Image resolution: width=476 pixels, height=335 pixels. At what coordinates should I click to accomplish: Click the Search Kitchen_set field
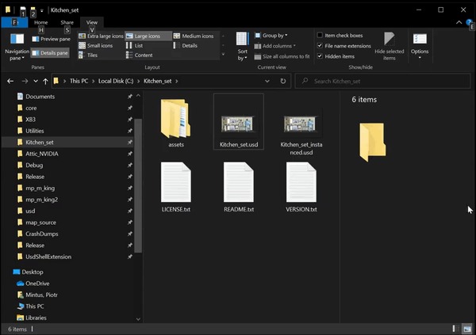382,82
